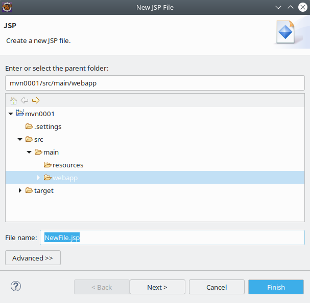
Task: Click the Back arrow in folder toolbar
Action: coord(25,100)
